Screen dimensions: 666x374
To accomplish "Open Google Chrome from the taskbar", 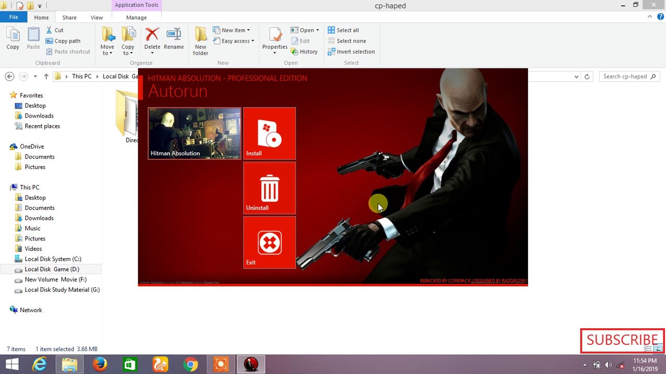I will [x=190, y=364].
